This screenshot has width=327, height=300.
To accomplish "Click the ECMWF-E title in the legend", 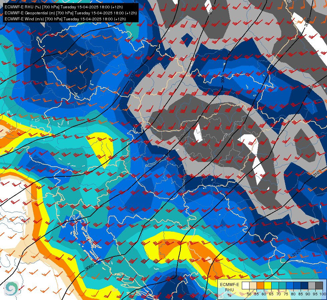I will (229, 285).
